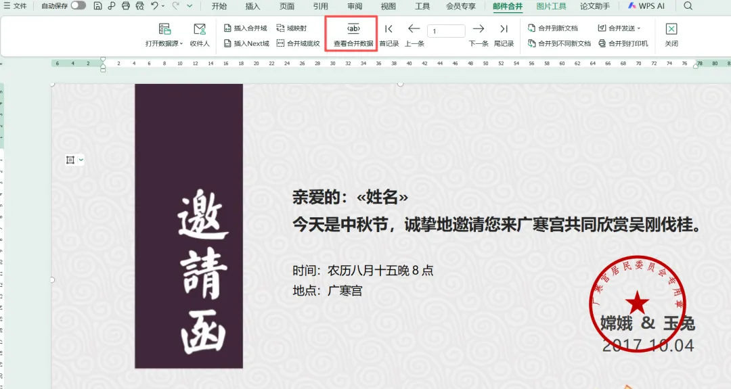Image resolution: width=731 pixels, height=389 pixels.
Task: Click the record number input field
Action: point(446,31)
